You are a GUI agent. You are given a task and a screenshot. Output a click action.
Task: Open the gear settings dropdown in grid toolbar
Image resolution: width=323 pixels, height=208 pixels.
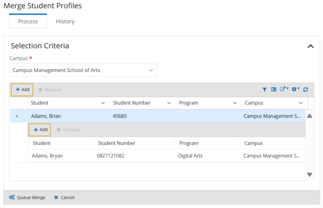pyautogui.click(x=295, y=89)
